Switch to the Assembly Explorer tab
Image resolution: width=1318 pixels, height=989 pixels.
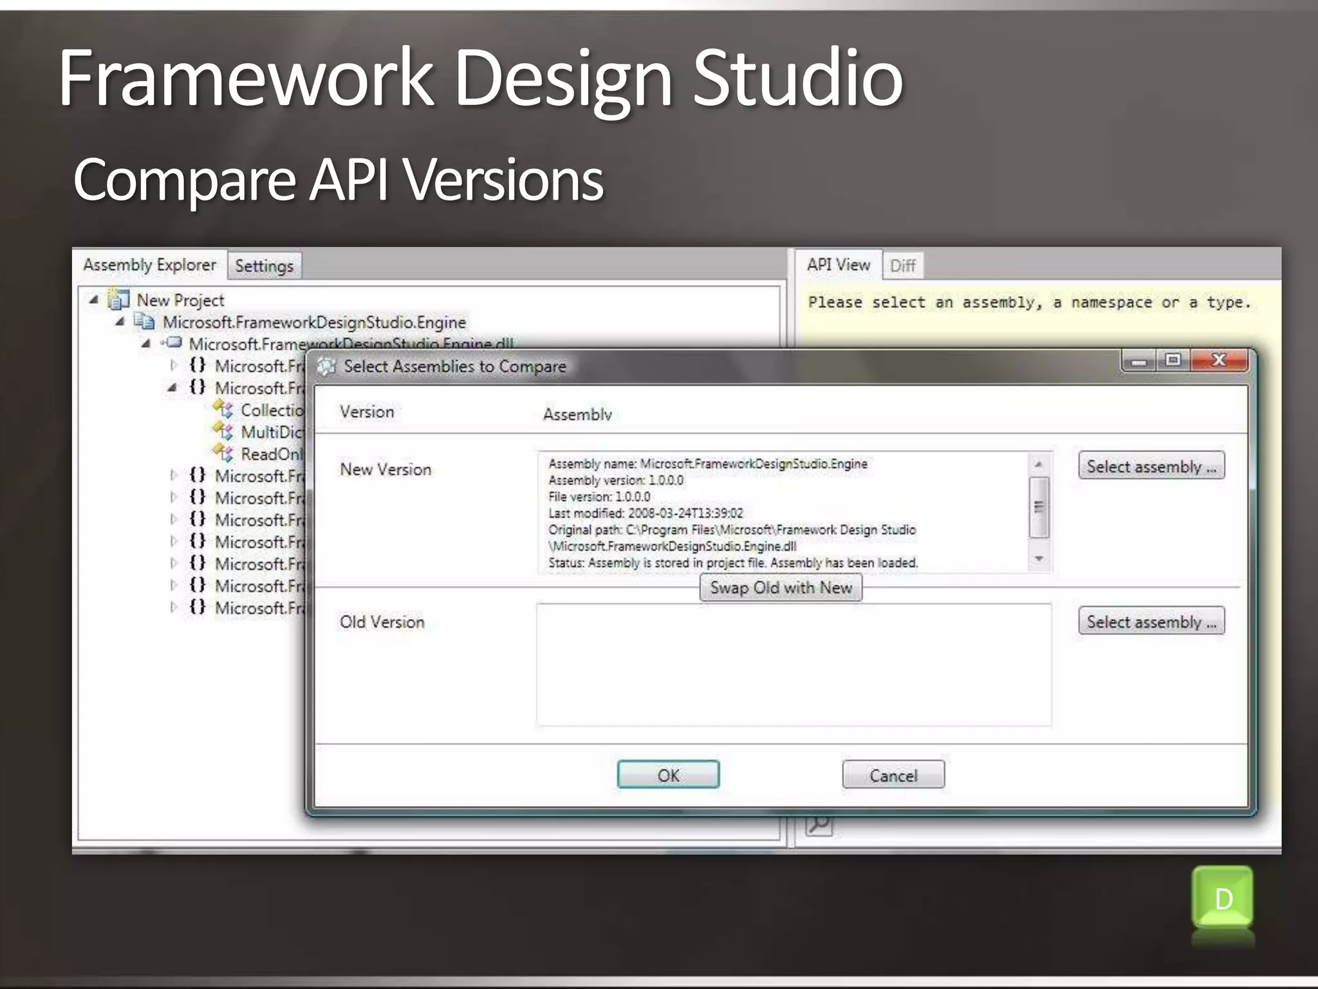(149, 265)
